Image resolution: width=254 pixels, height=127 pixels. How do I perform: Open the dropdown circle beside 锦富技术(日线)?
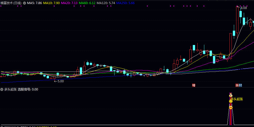click(24, 3)
